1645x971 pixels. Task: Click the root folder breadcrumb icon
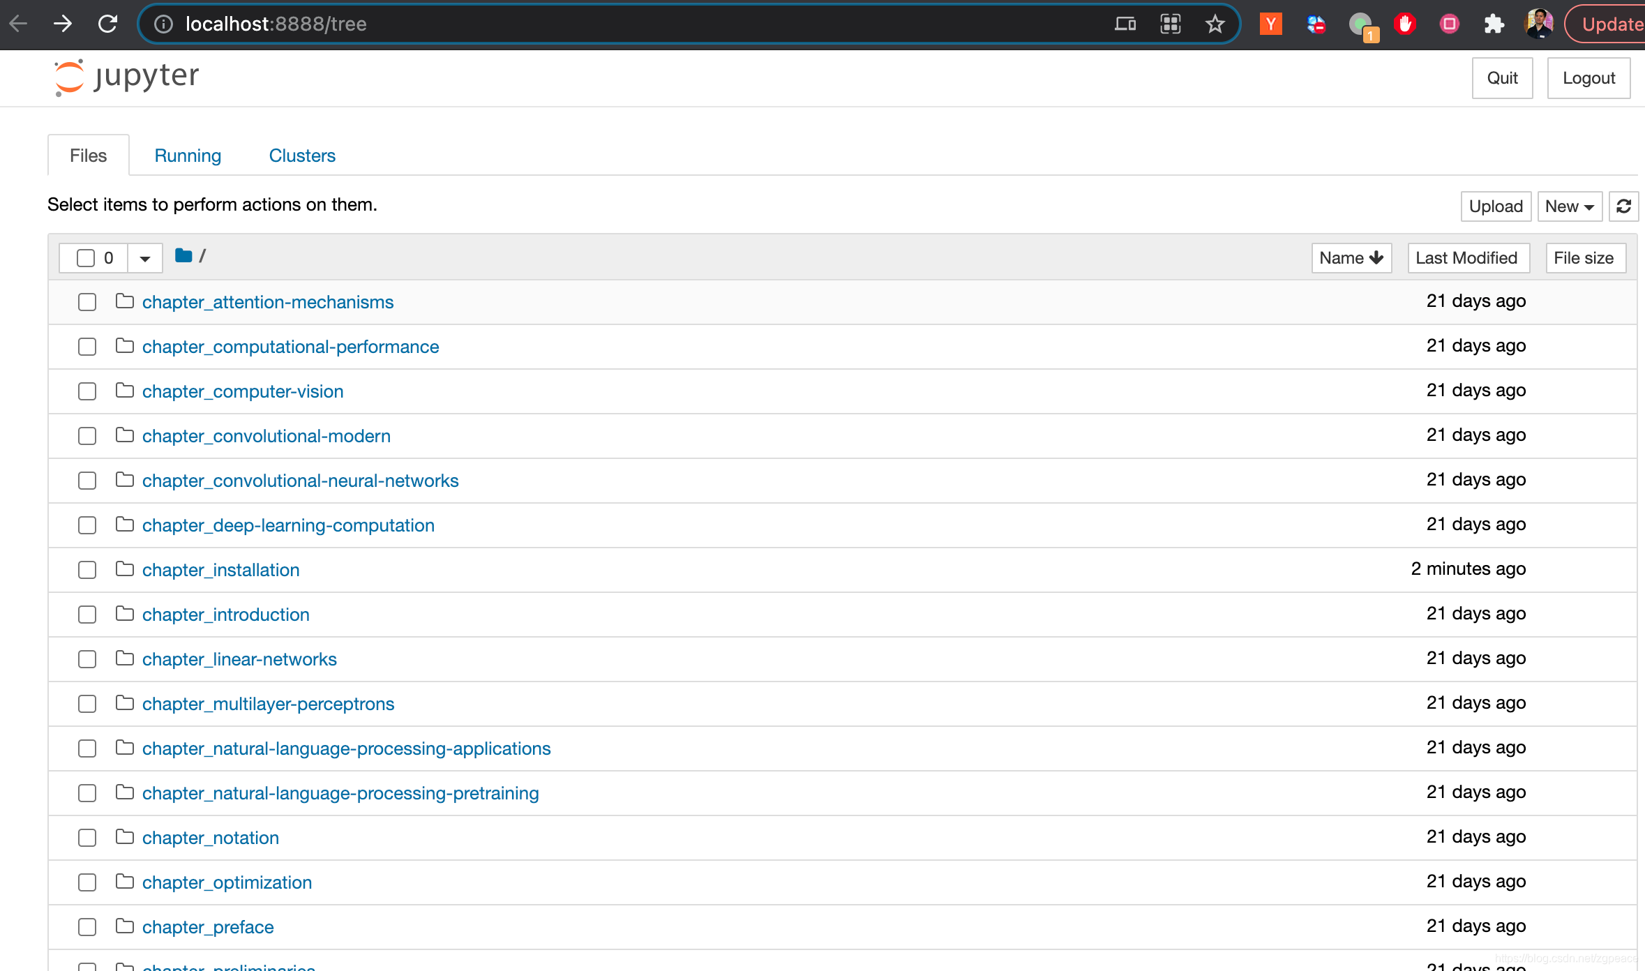[x=183, y=256]
